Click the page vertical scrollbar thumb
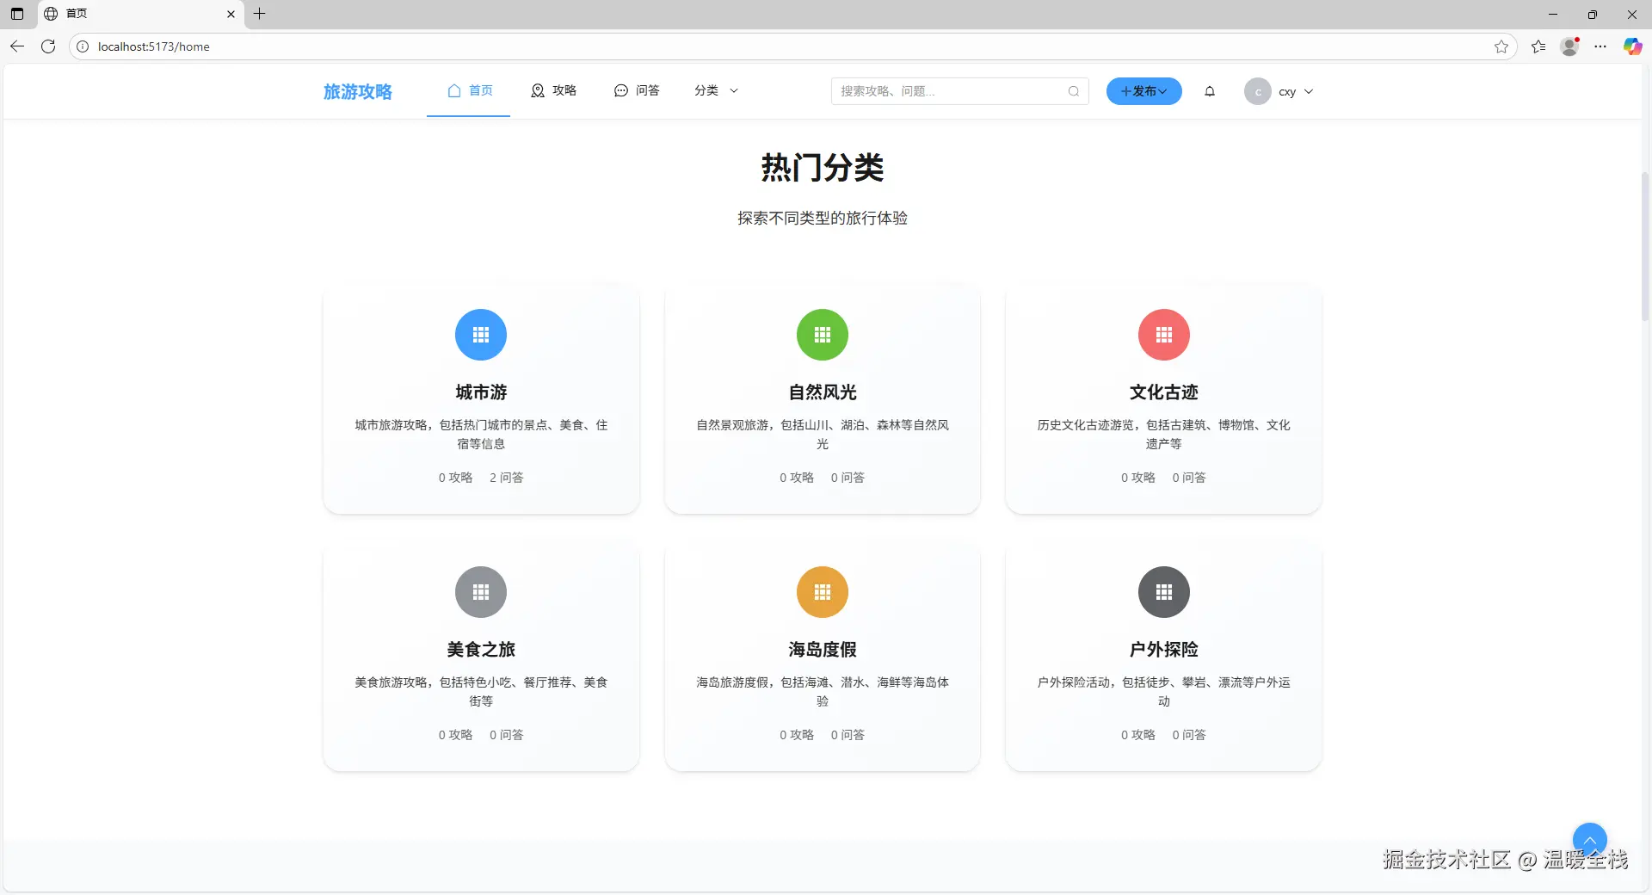Viewport: 1652px width, 895px height. click(1645, 245)
